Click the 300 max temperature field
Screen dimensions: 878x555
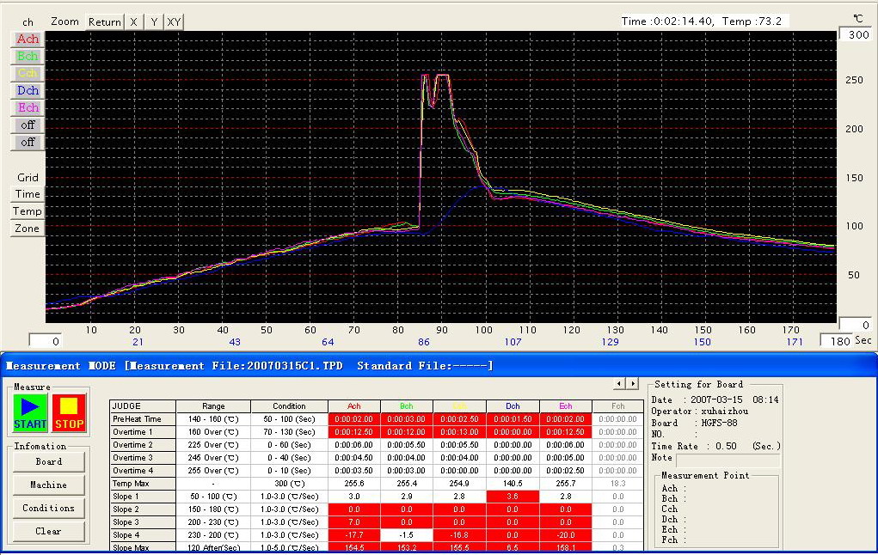[856, 34]
